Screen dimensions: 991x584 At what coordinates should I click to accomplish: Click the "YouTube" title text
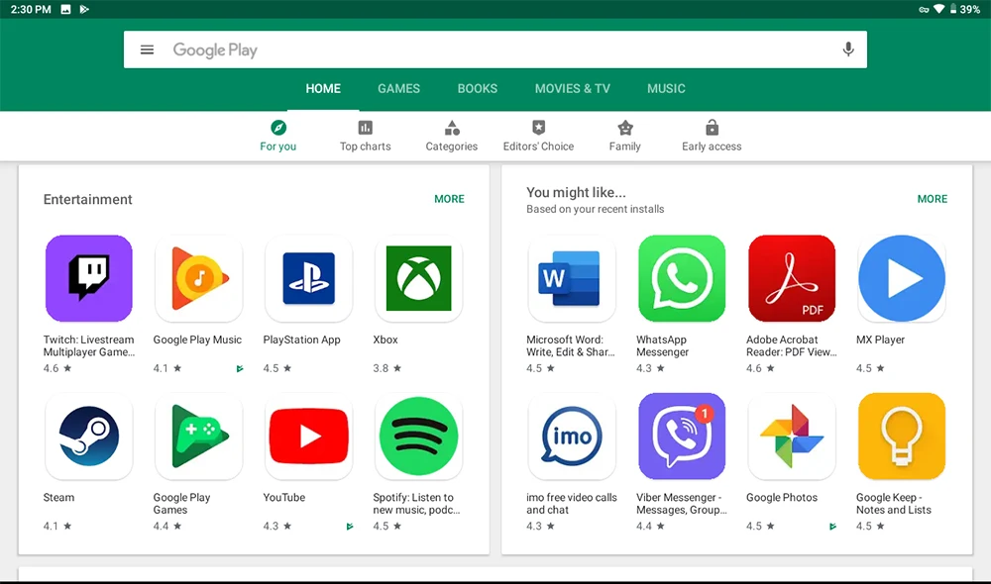tap(283, 498)
